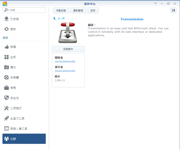Open the search magnifier dropdown arrow
The image size is (180, 150).
[x=9, y=10]
